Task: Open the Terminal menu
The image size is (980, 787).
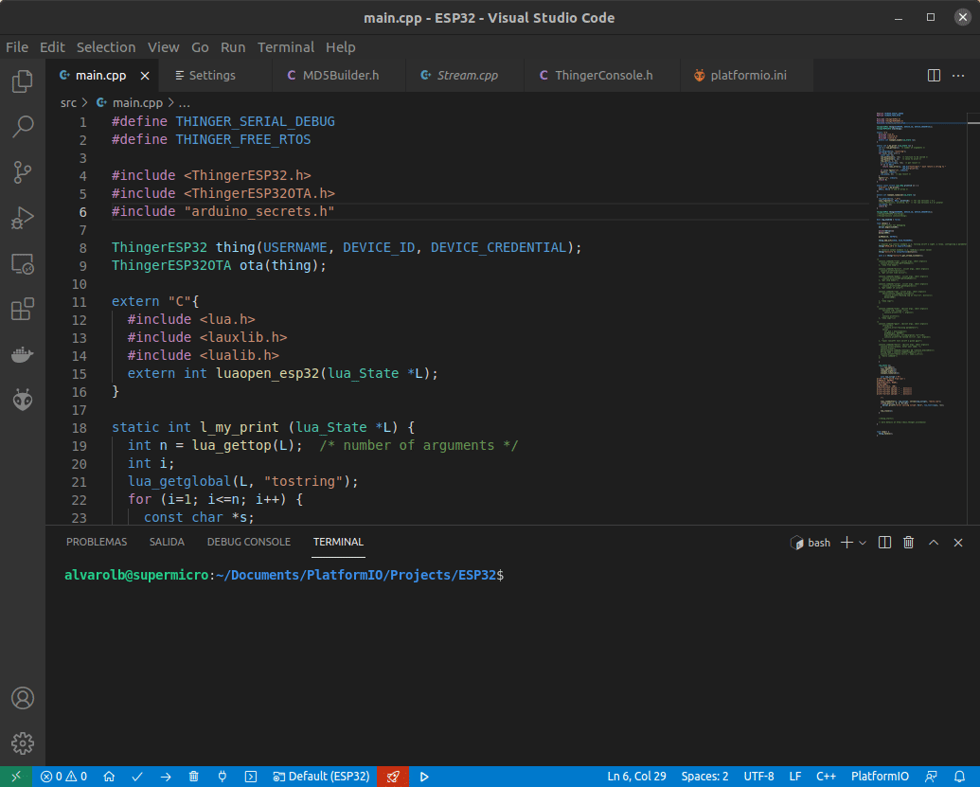Action: [x=286, y=47]
